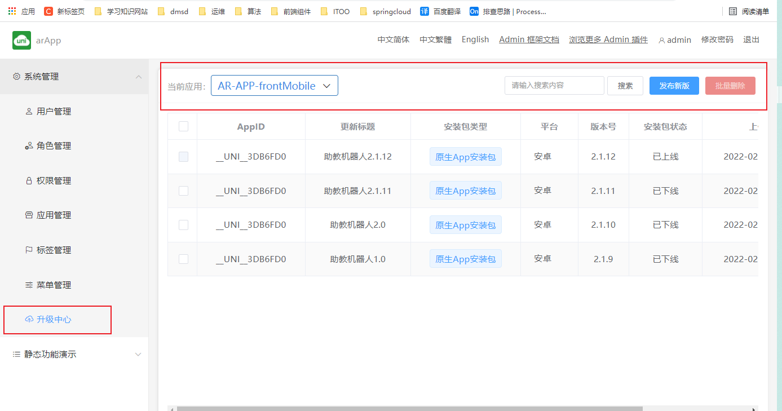This screenshot has height=411, width=782.
Task: Tick the checkbox for 助教机器人2.1.11 row
Action: pos(183,191)
